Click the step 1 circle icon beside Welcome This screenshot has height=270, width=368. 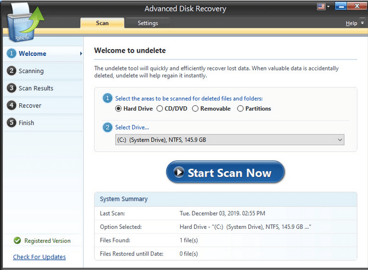coord(11,53)
